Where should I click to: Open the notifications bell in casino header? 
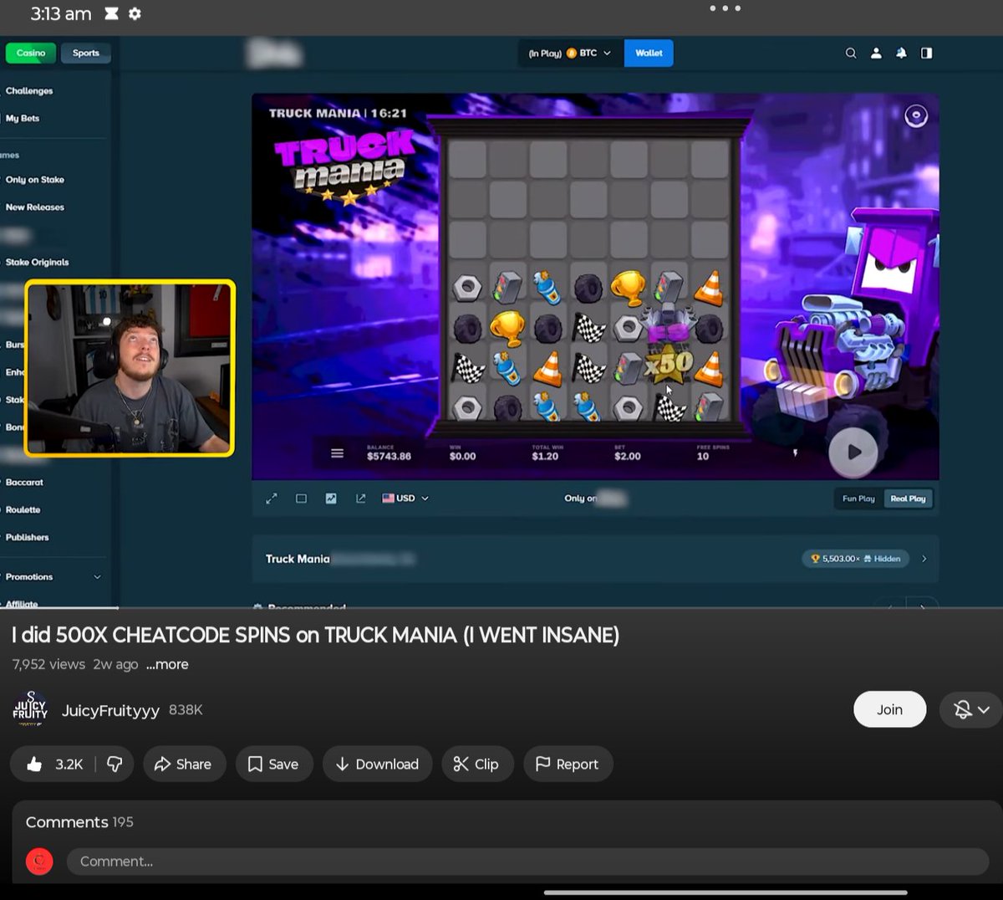point(901,53)
